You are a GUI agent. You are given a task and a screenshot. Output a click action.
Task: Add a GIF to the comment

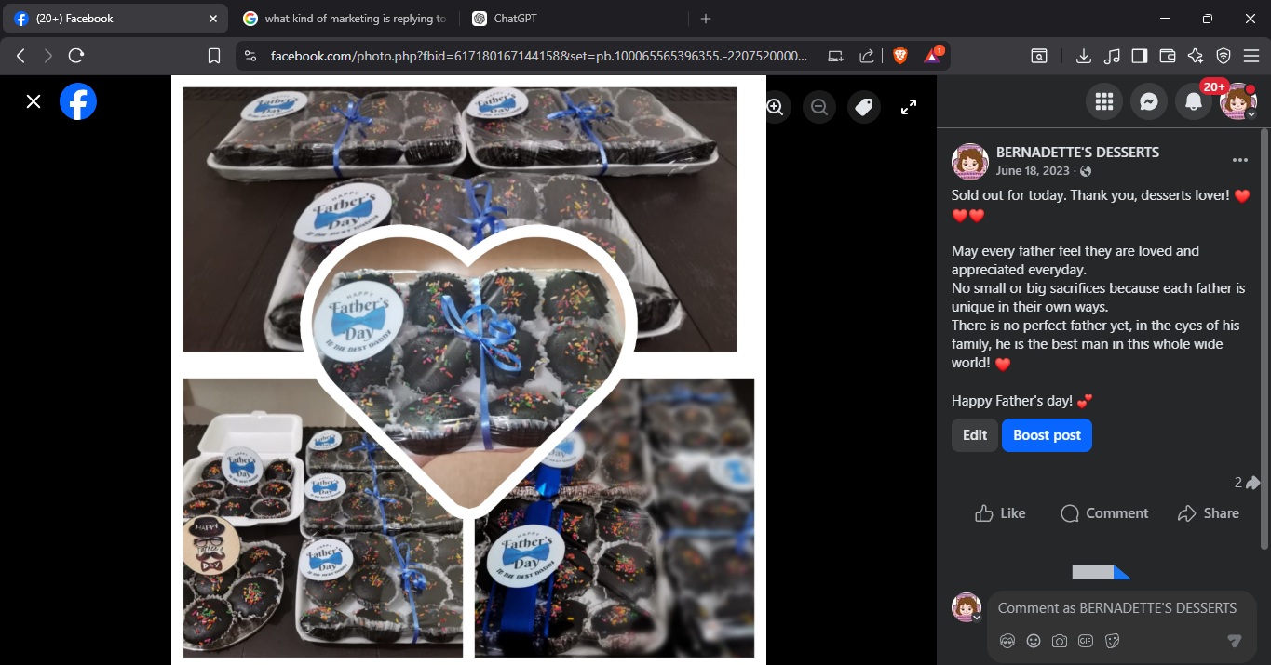point(1085,641)
